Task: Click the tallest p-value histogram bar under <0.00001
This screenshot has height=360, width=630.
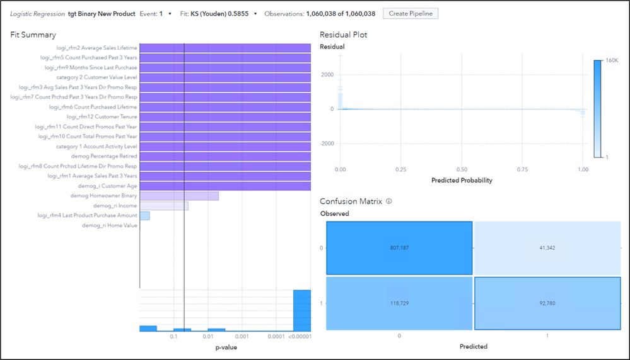Action: click(x=302, y=310)
